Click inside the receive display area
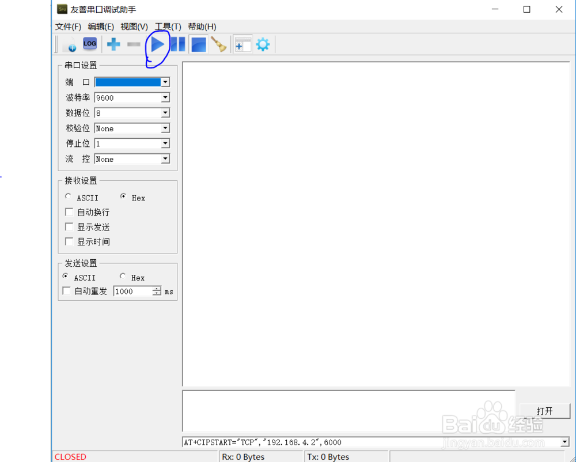Image resolution: width=576 pixels, height=462 pixels. 376,224
